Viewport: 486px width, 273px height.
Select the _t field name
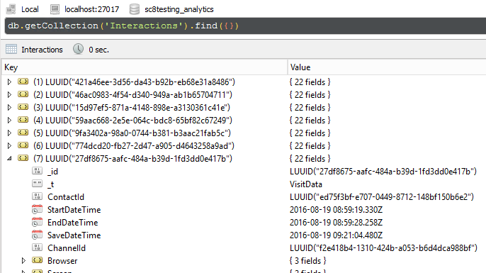(51, 184)
